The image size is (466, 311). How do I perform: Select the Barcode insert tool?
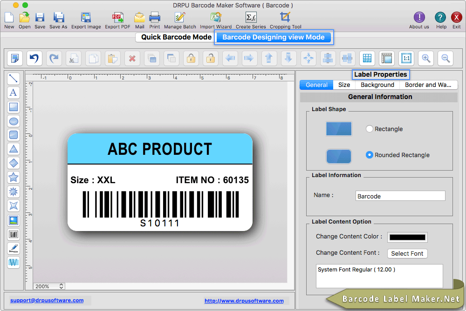point(14,234)
